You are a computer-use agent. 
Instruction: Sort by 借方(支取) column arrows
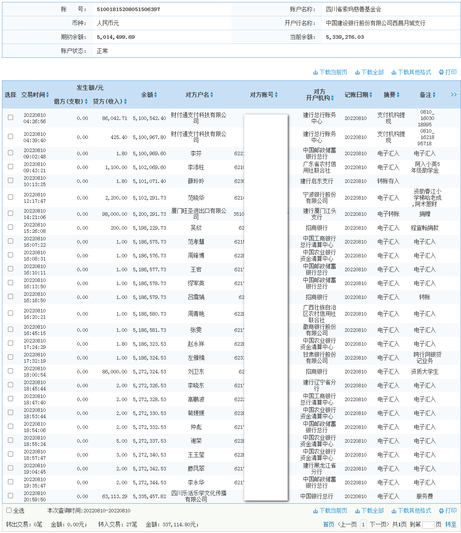pos(86,102)
